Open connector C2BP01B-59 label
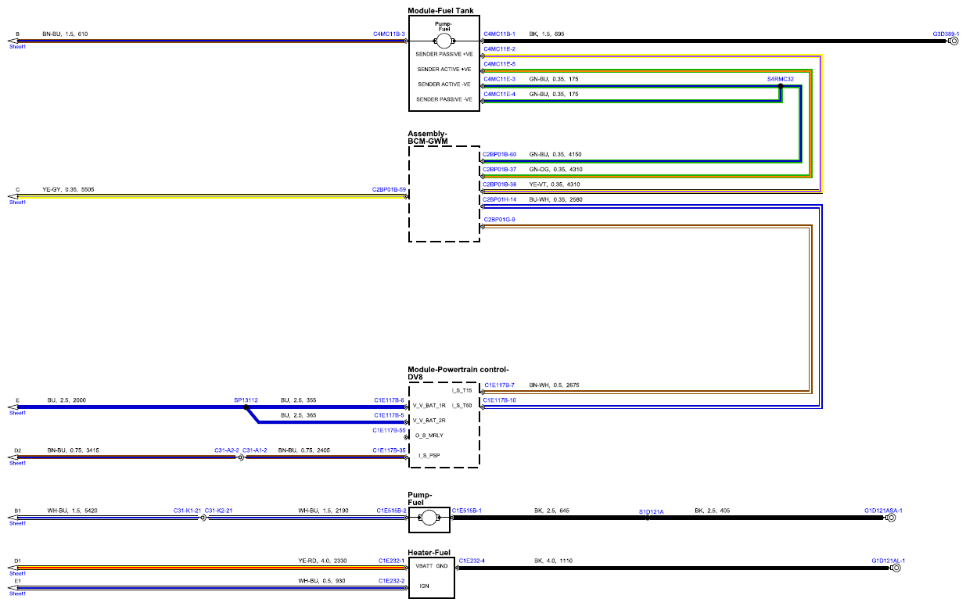This screenshot has height=606, width=966. [x=389, y=189]
